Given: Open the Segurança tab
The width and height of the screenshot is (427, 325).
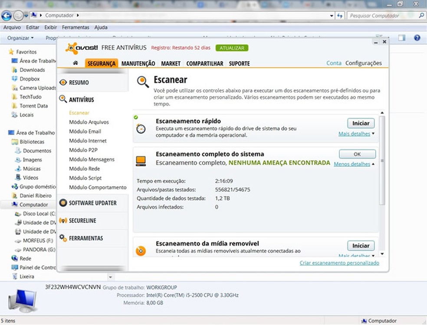Looking at the screenshot, I should point(102,63).
